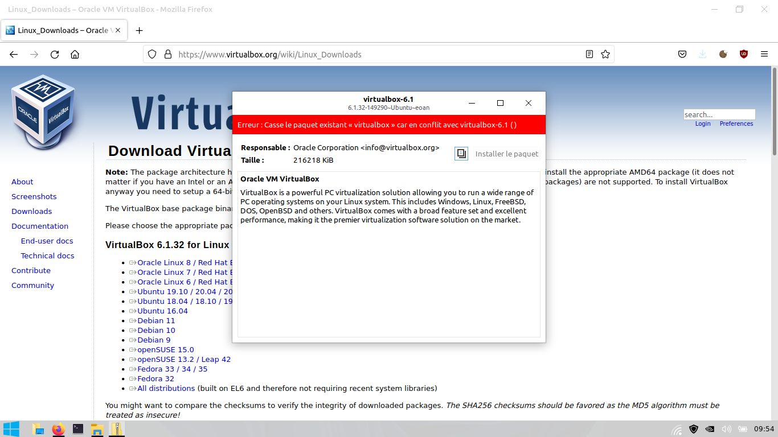The width and height of the screenshot is (778, 437).
Task: Open the Firefox home page
Action: point(75,55)
